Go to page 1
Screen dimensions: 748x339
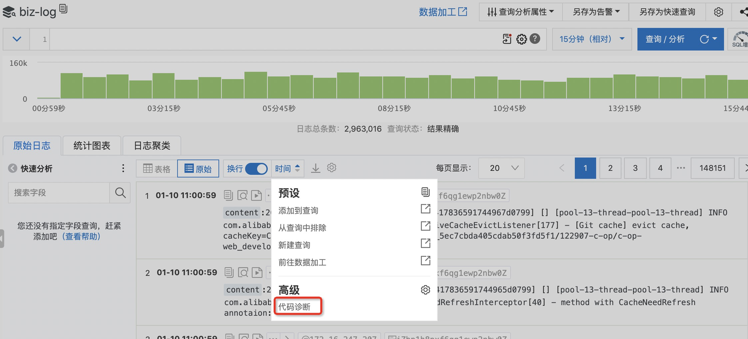(585, 168)
